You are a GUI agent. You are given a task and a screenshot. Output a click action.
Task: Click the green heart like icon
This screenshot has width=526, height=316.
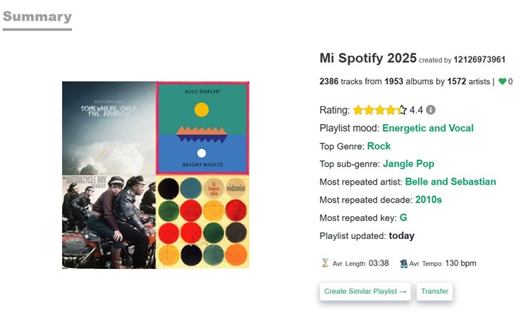(502, 82)
